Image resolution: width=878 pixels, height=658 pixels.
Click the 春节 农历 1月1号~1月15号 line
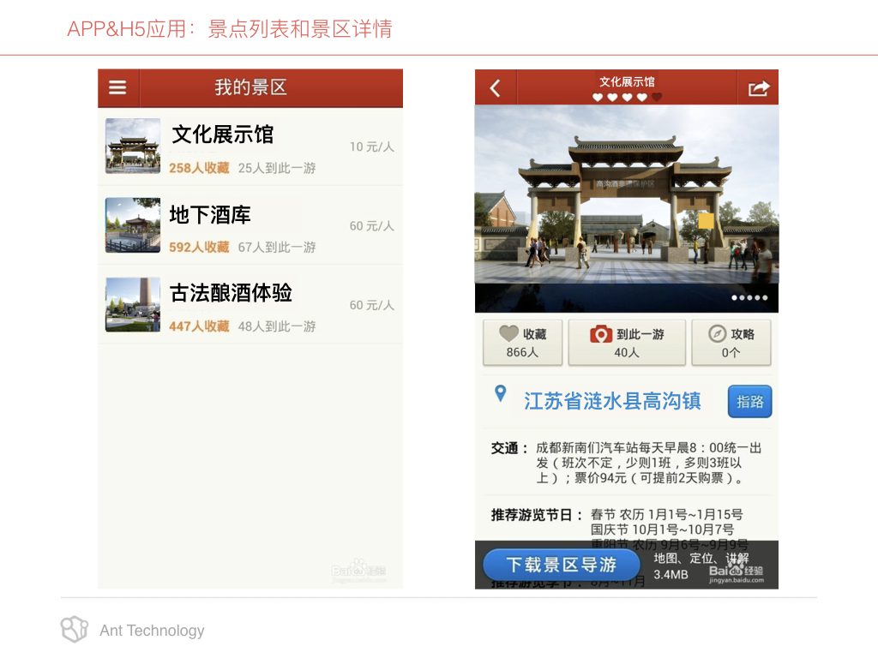click(x=667, y=514)
